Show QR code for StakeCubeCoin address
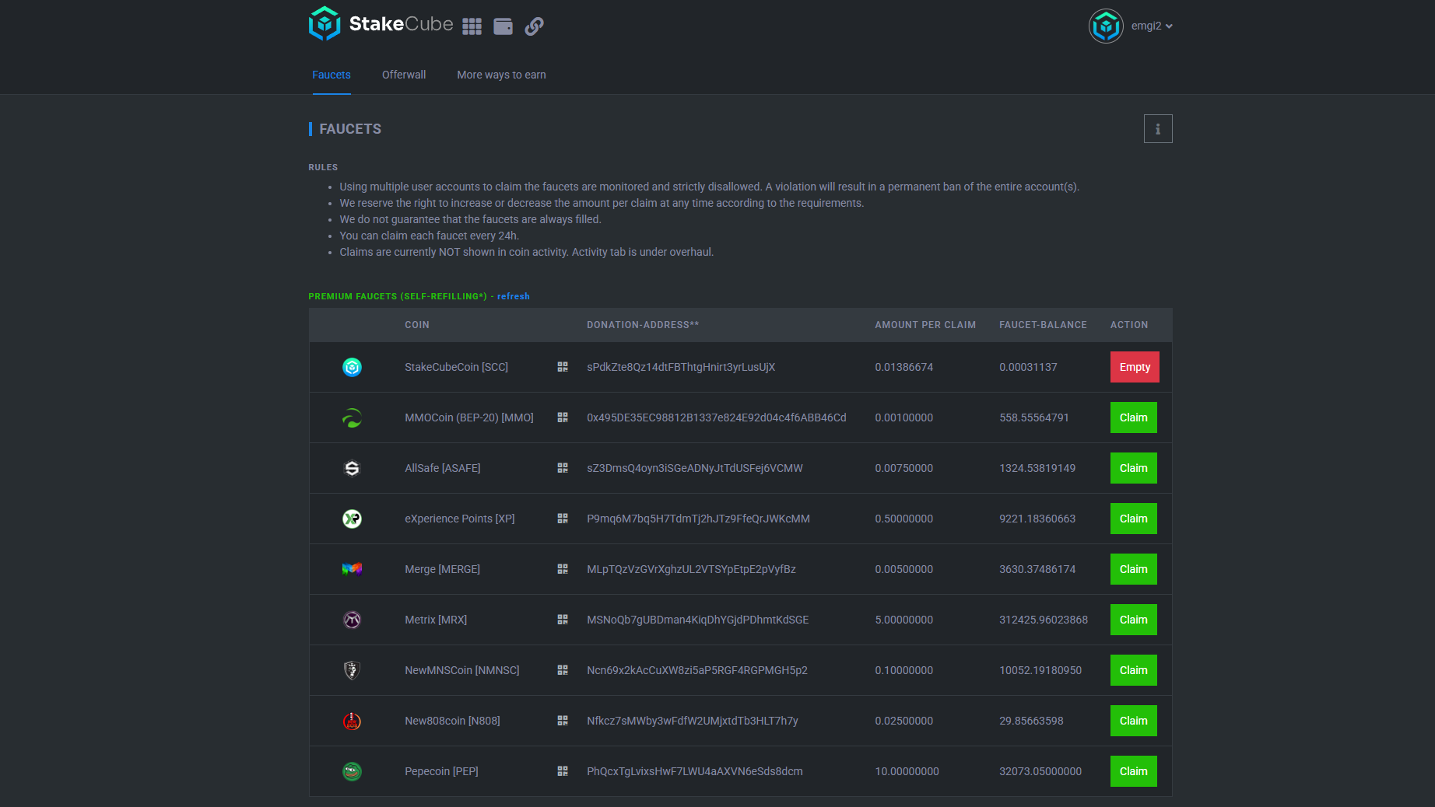 pos(563,367)
